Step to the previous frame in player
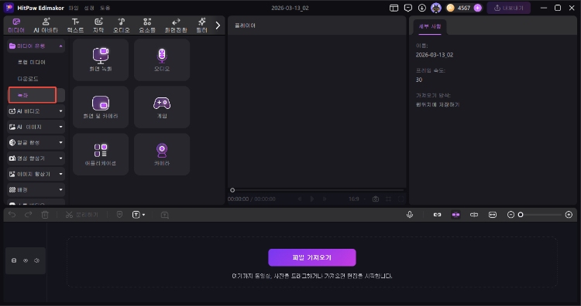The height and width of the screenshot is (306, 581). click(x=300, y=199)
